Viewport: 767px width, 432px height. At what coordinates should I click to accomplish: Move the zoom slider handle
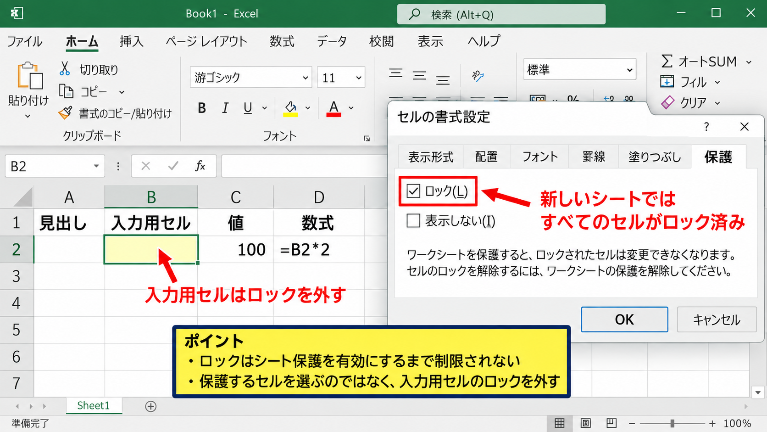click(673, 423)
